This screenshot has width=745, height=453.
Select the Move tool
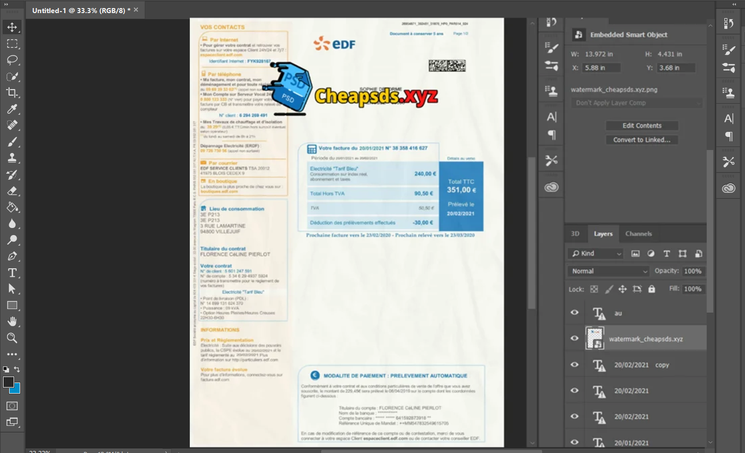pos(12,27)
